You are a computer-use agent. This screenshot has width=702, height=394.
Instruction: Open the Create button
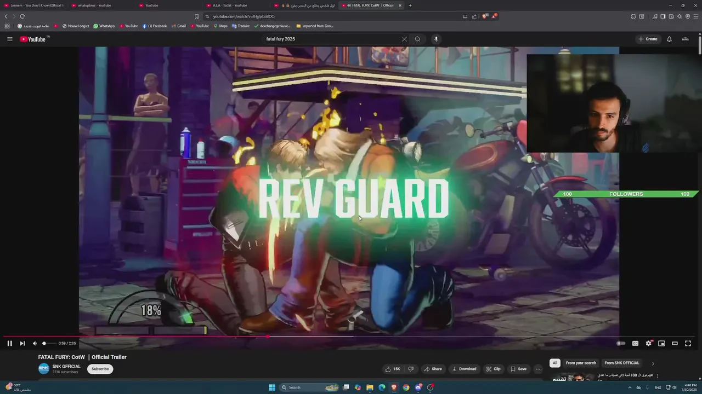click(x=648, y=39)
